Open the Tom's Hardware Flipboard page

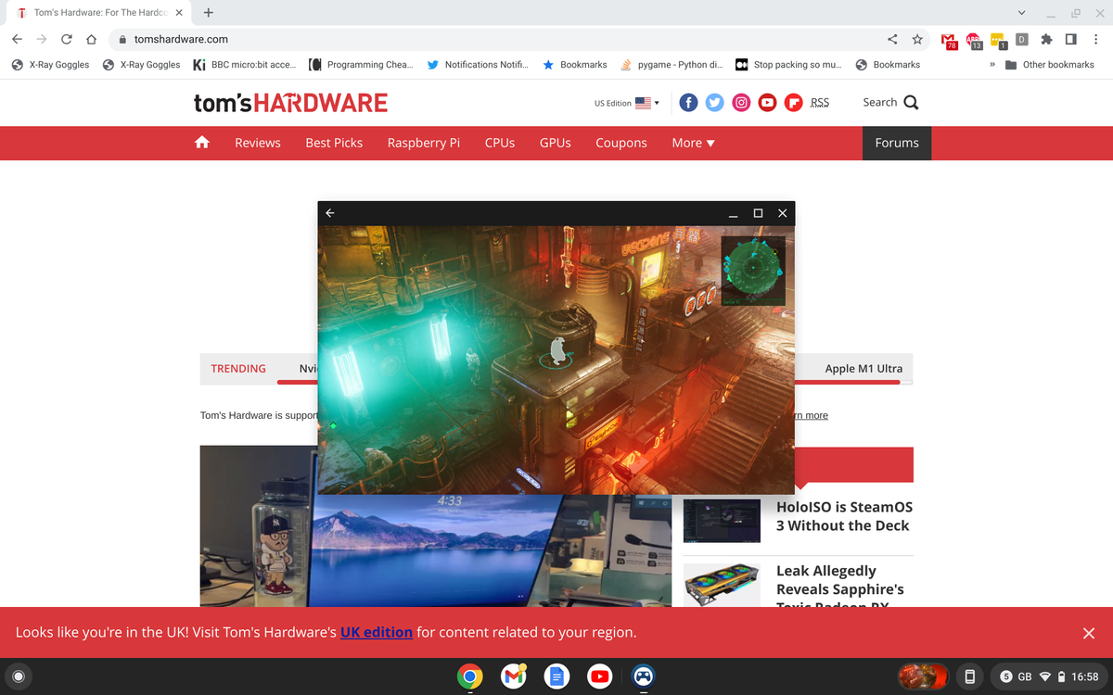(793, 103)
